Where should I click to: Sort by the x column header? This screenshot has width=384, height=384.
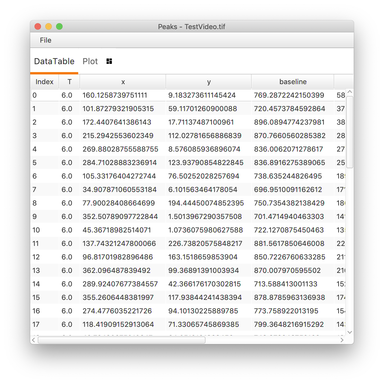pos(123,82)
